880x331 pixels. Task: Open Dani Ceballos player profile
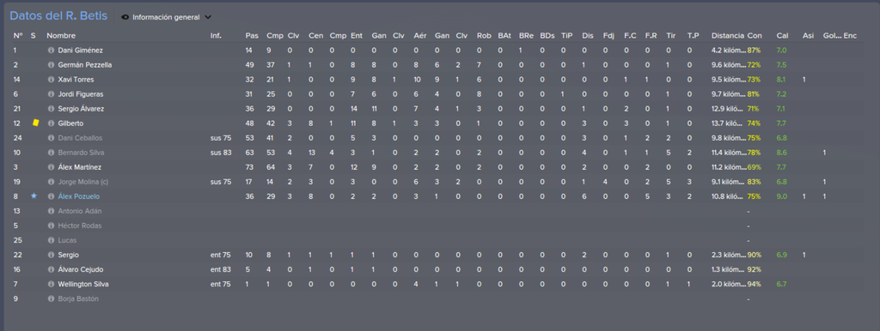click(x=80, y=138)
